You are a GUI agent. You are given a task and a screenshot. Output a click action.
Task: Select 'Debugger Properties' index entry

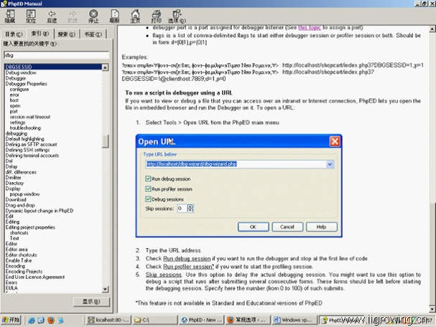click(27, 84)
